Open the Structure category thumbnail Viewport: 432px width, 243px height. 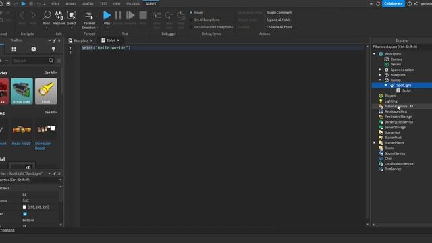tap(22, 91)
